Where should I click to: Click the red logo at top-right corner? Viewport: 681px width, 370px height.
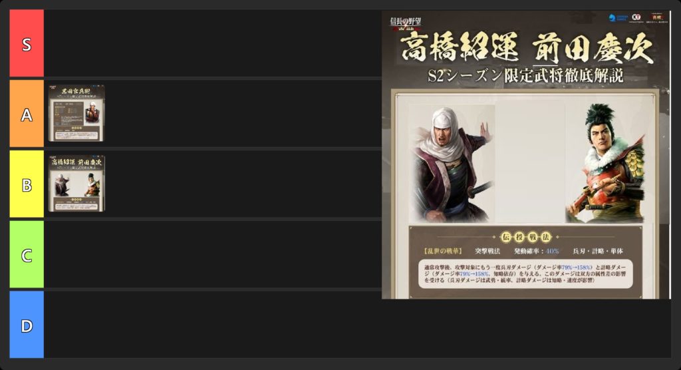coord(656,18)
